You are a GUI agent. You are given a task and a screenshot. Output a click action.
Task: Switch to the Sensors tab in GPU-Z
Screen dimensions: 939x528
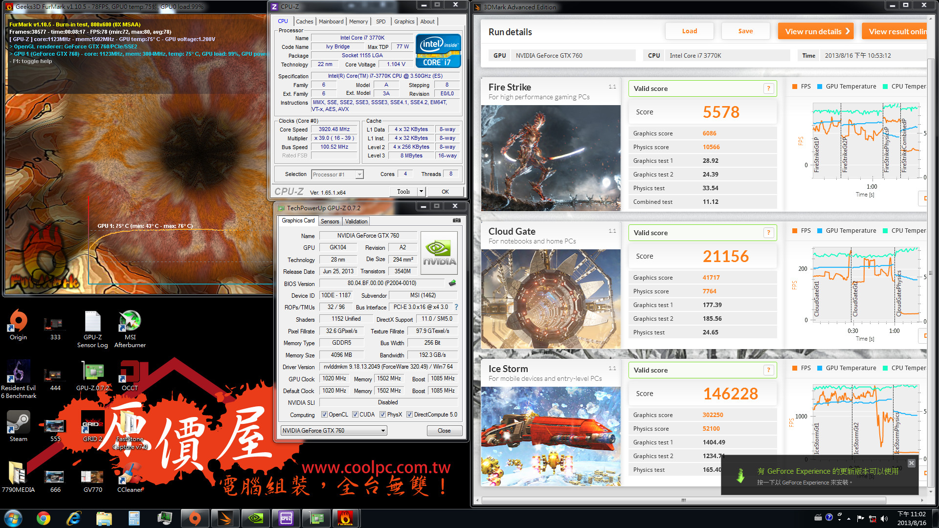pyautogui.click(x=330, y=221)
